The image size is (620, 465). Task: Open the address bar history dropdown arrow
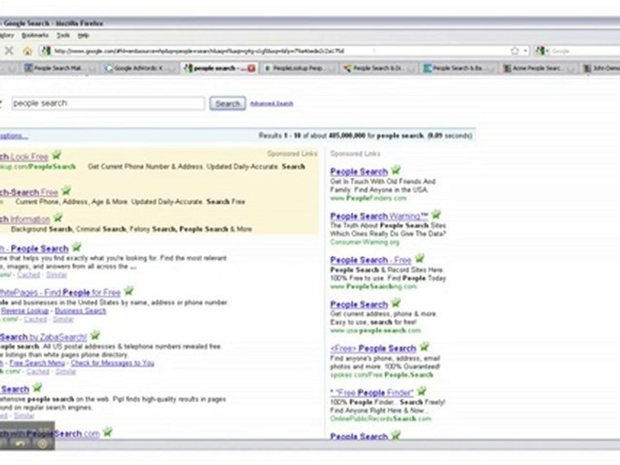[x=525, y=50]
